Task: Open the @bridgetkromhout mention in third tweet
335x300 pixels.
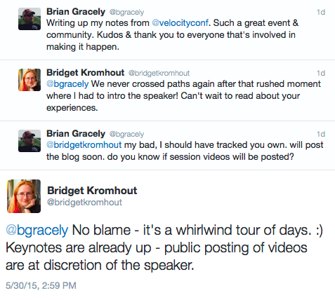Action: coord(84,145)
